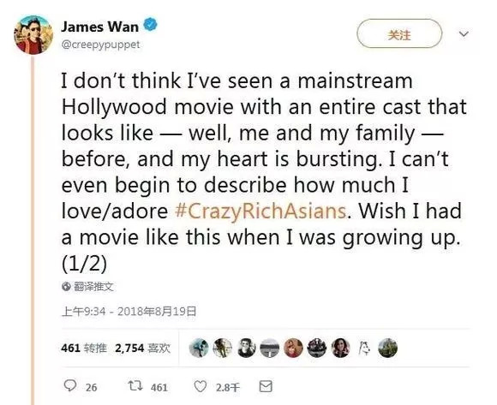
Task: Click the reply speech bubble icon
Action: click(70, 385)
